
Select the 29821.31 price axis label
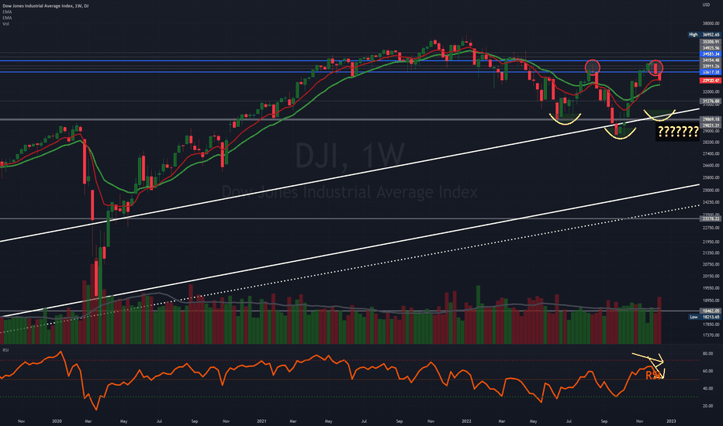click(711, 125)
